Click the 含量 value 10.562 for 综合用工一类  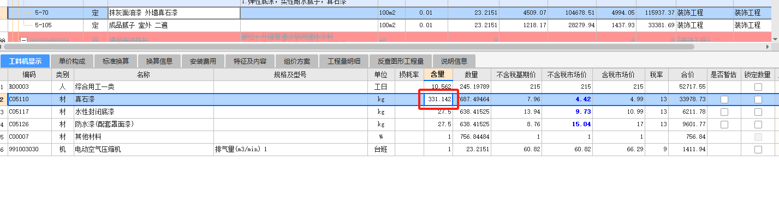click(x=442, y=87)
